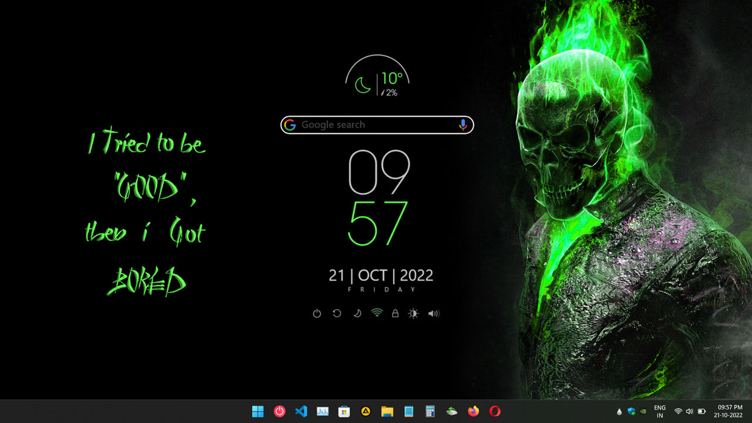
Task: Click the white hour digits 09
Action: tap(379, 172)
